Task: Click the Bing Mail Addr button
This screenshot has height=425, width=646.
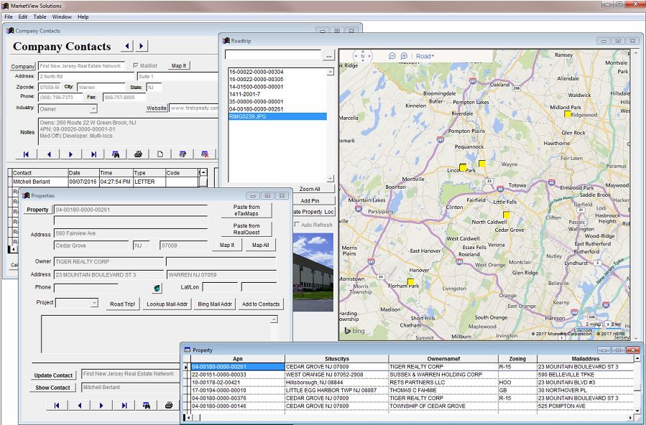Action: 215,304
